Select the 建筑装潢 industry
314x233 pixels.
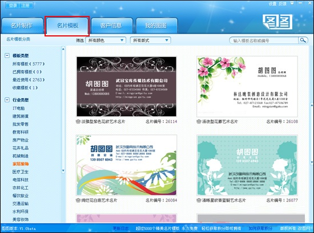click(21, 116)
